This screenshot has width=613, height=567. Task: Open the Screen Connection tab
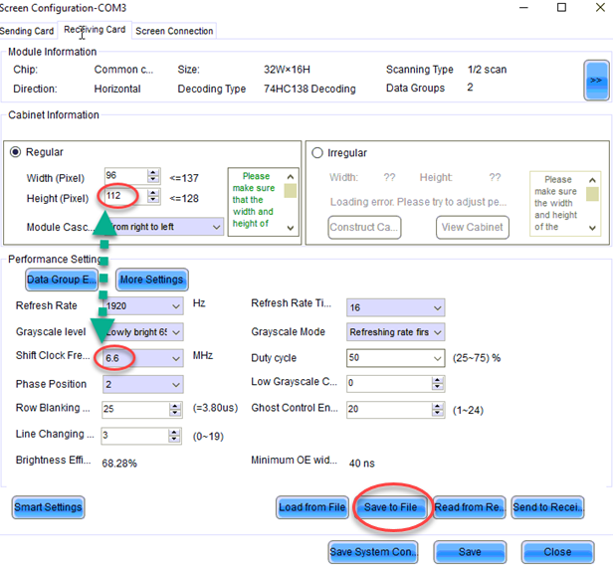point(174,31)
